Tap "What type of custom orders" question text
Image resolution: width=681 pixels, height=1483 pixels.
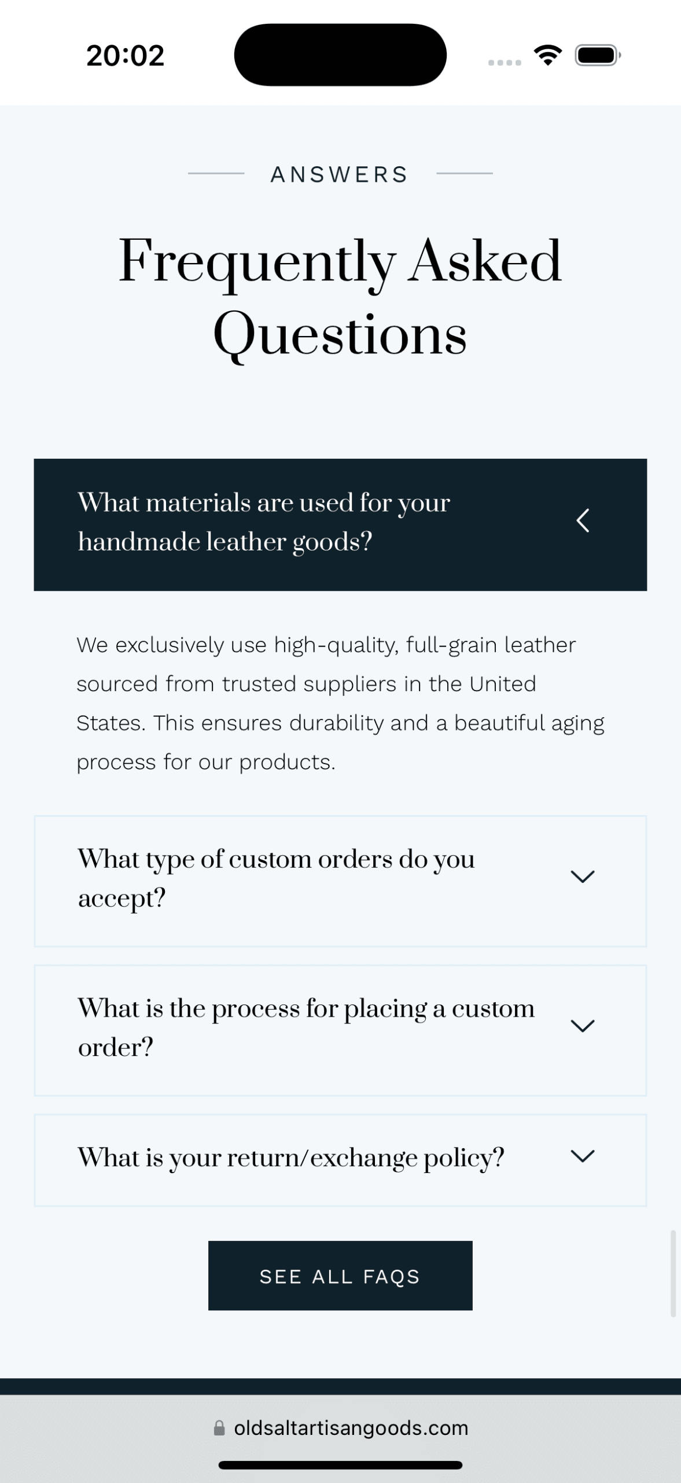pyautogui.click(x=276, y=878)
